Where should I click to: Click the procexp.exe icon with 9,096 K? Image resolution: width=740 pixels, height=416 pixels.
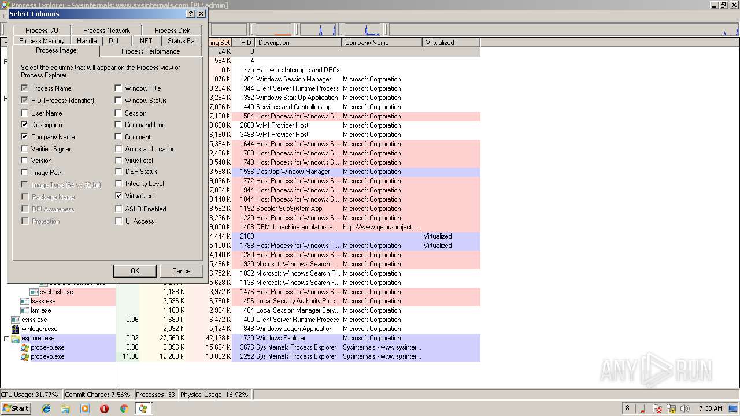coord(25,347)
